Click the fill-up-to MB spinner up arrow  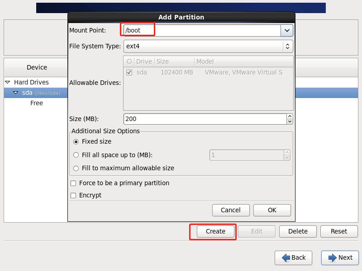(x=287, y=153)
